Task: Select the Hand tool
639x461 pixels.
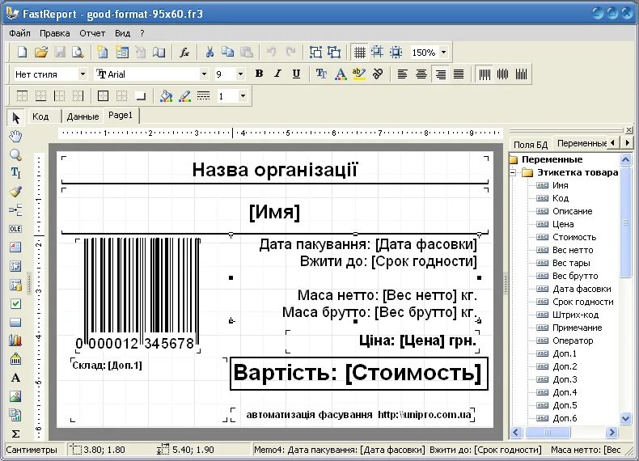Action: coord(15,136)
